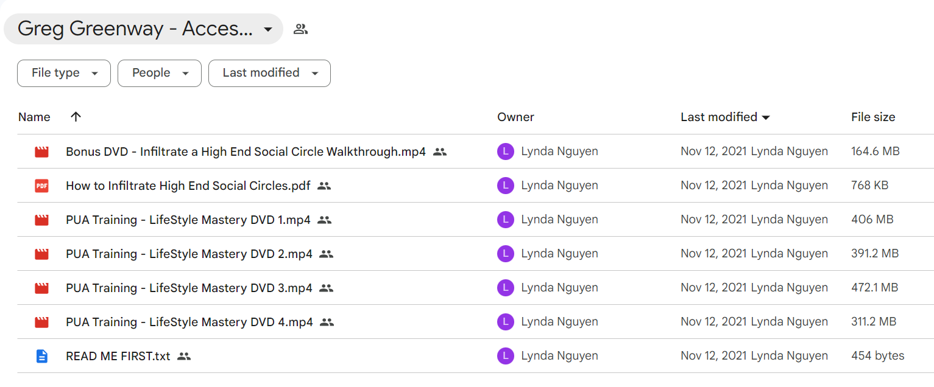
Task: Click Lynda Nguyen owner name in Bonus DVD row
Action: click(x=560, y=152)
